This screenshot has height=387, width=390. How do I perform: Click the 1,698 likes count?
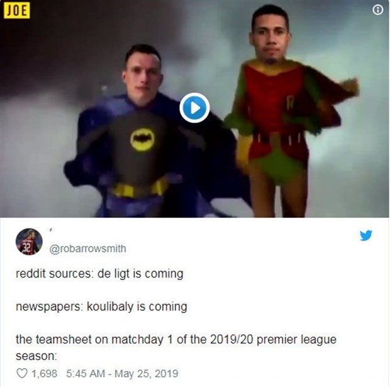(x=44, y=374)
